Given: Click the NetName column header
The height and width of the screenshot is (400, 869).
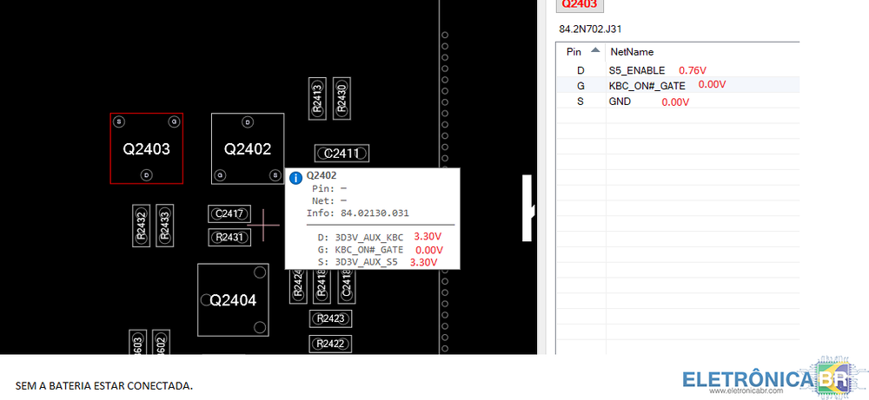Looking at the screenshot, I should click(632, 52).
